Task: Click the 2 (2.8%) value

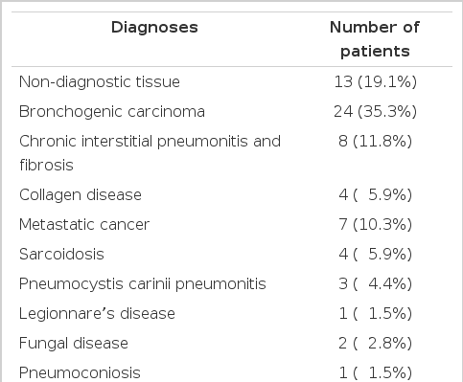Action: [376, 344]
